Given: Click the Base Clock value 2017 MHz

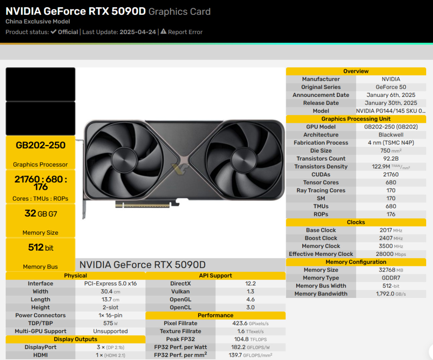Looking at the screenshot, I should pyautogui.click(x=391, y=230).
